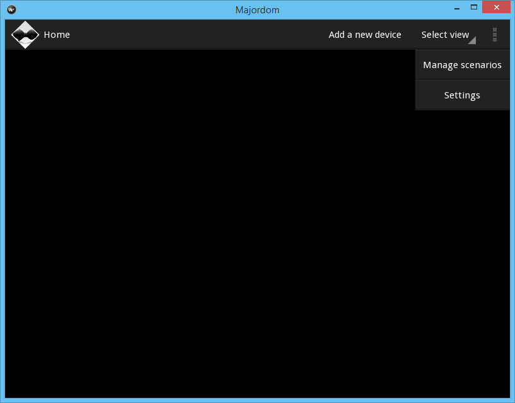Viewport: 515px width, 403px height.
Task: Toggle the Select view panel open
Action: pos(446,35)
